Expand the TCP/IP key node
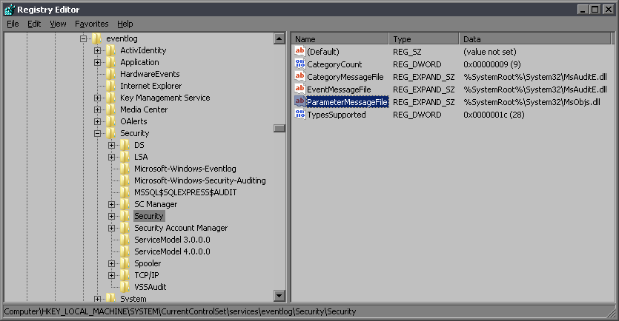The width and height of the screenshot is (619, 321). (x=112, y=275)
